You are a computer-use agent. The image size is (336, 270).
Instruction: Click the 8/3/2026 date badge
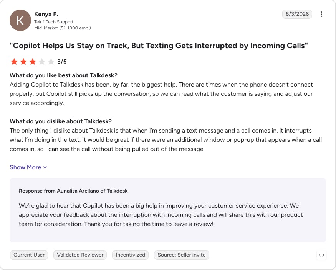(x=297, y=14)
